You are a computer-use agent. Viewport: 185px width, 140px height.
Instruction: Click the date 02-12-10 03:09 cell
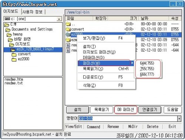pyautogui.click(x=154, y=40)
